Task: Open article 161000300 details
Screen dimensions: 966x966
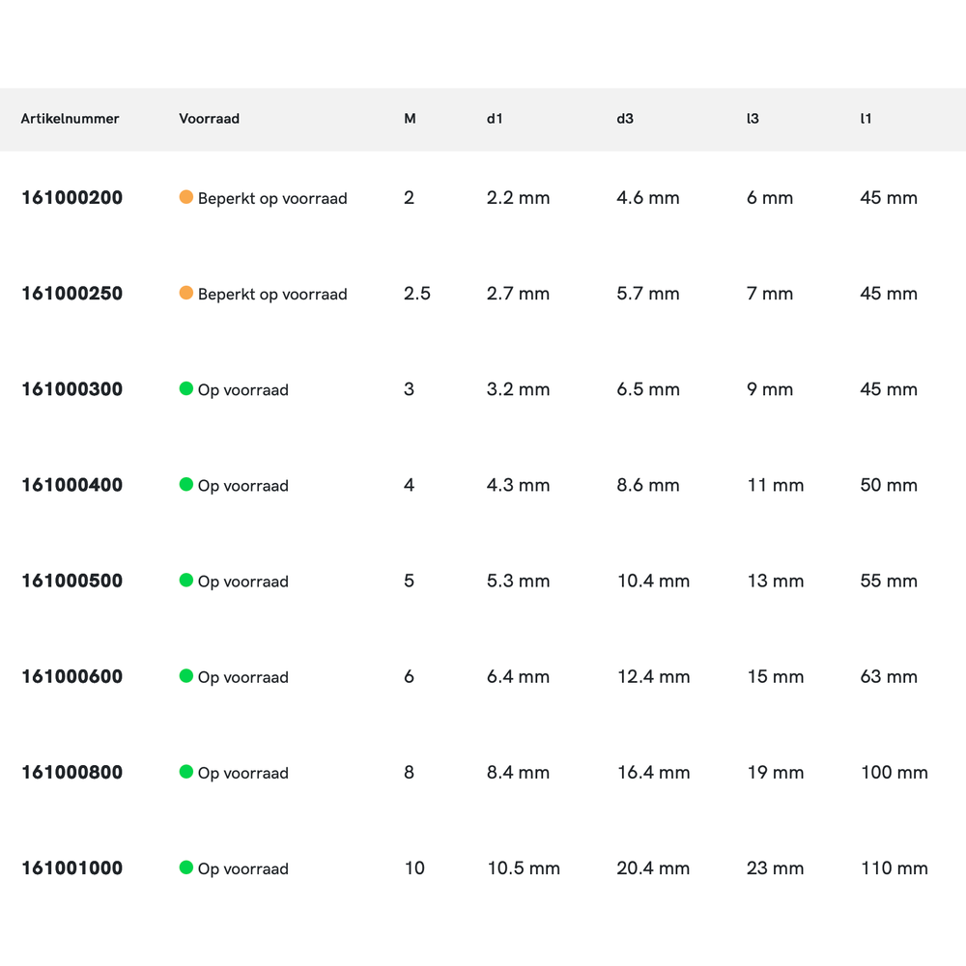Action: 72,389
